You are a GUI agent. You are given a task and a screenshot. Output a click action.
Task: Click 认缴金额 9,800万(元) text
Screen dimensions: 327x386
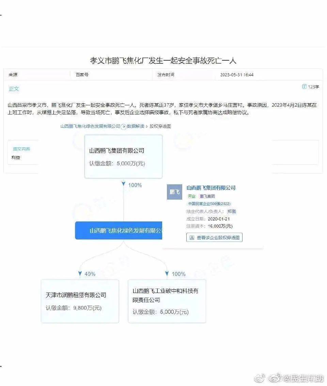[x=74, y=308]
